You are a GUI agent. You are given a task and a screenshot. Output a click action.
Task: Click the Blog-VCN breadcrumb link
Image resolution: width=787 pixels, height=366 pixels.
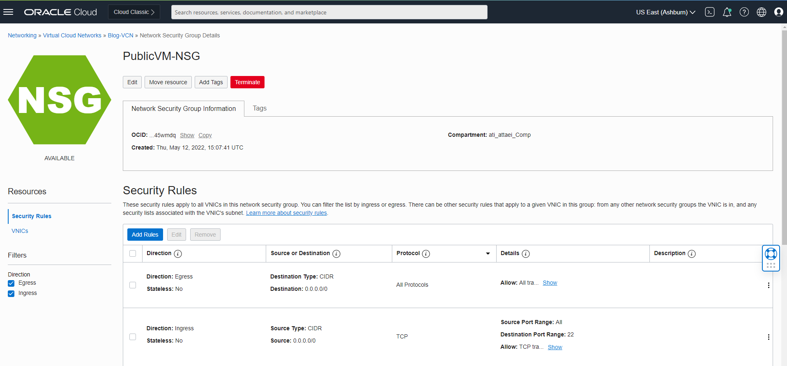(x=120, y=35)
